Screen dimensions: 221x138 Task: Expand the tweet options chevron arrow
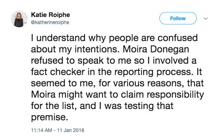coord(206,18)
